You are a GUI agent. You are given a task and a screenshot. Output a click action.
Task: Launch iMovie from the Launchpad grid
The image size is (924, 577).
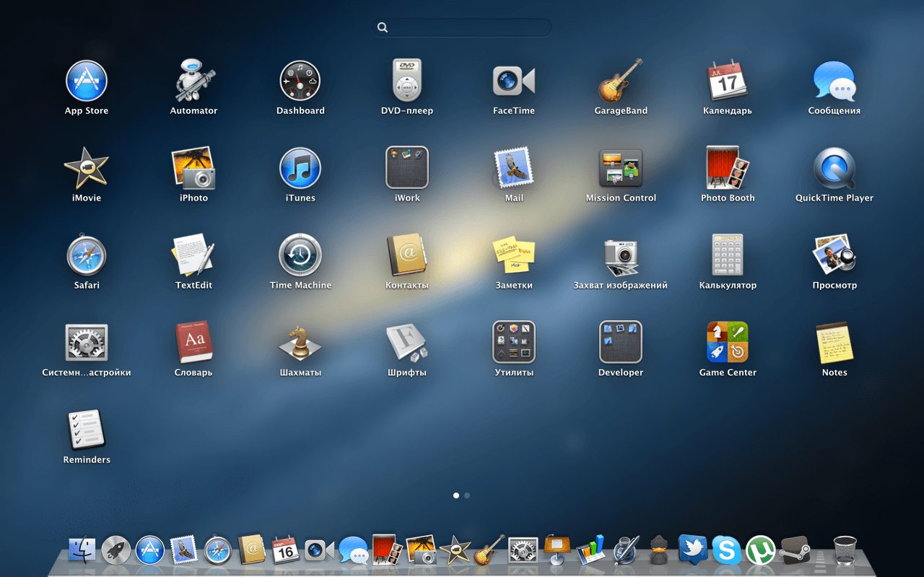pos(87,168)
